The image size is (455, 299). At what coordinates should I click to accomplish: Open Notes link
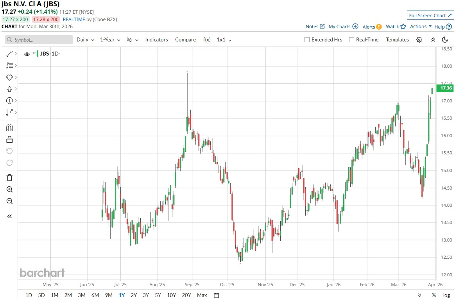[315, 27]
